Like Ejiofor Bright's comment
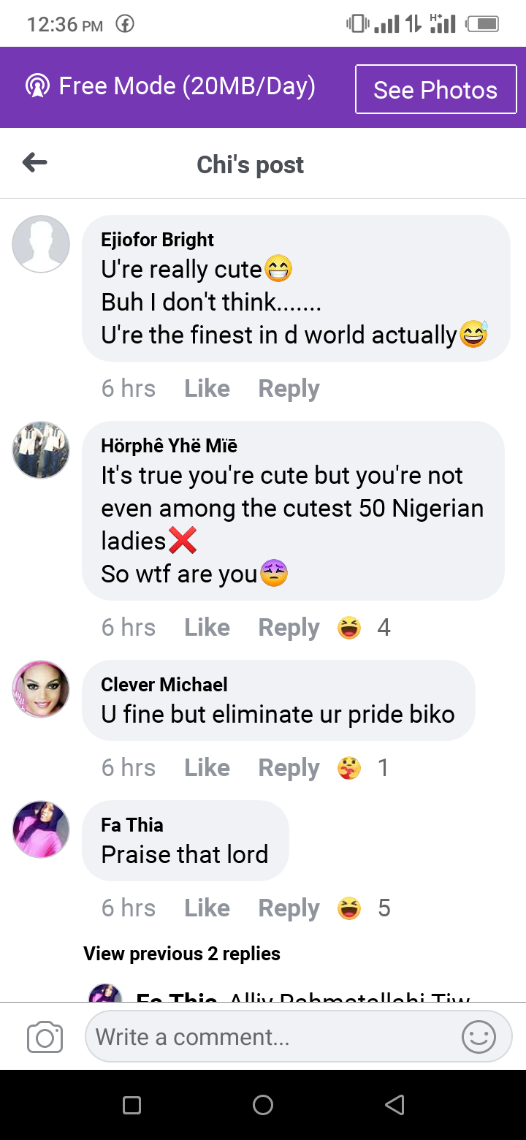 tap(207, 389)
